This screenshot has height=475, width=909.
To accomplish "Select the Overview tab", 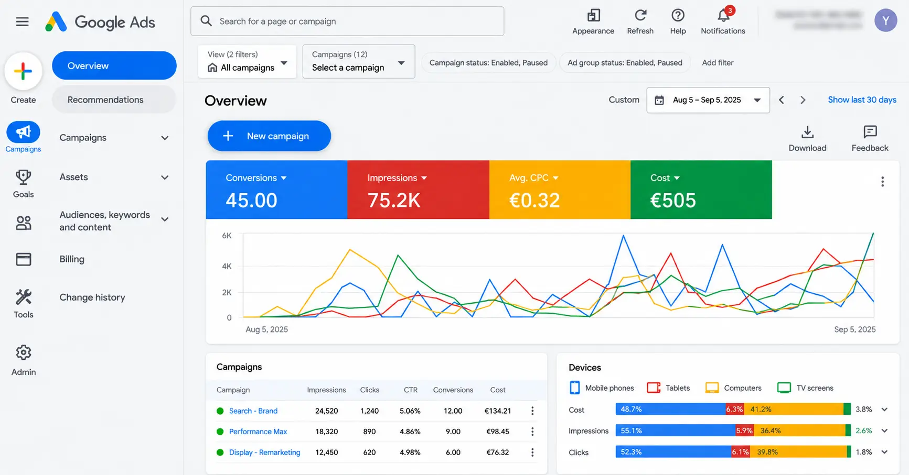I will point(114,65).
